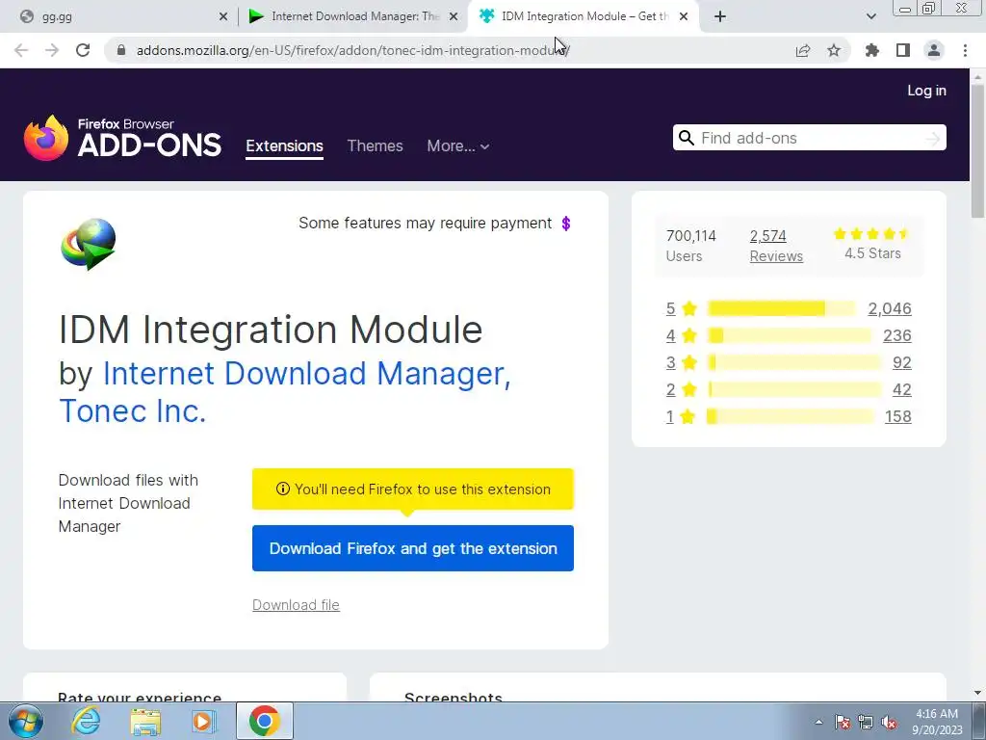Viewport: 986px width, 740px height.
Task: Click the search submit arrow in Find add-ons
Action: 932,139
